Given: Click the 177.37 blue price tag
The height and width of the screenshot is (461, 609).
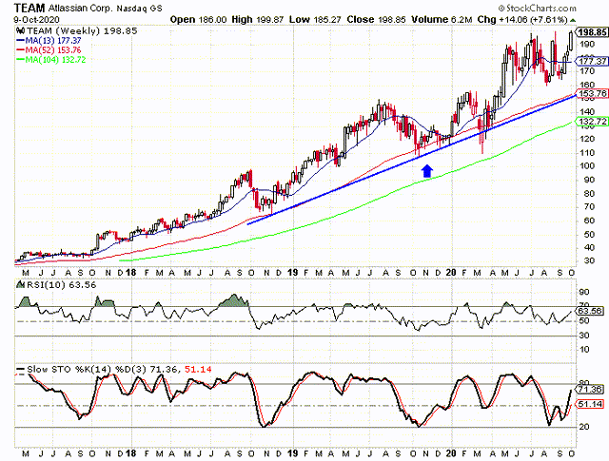Looking at the screenshot, I should click(592, 62).
